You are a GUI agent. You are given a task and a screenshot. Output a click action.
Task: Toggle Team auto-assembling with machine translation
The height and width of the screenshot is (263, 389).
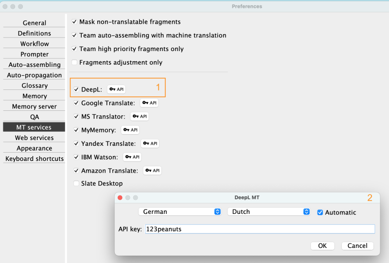click(x=74, y=35)
